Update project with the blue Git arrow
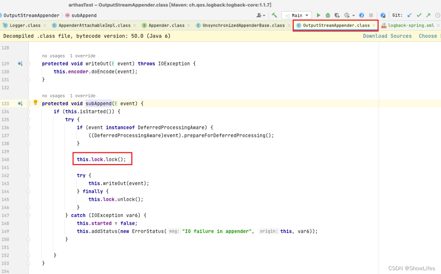Viewport: 441px width, 274px height. (409, 15)
